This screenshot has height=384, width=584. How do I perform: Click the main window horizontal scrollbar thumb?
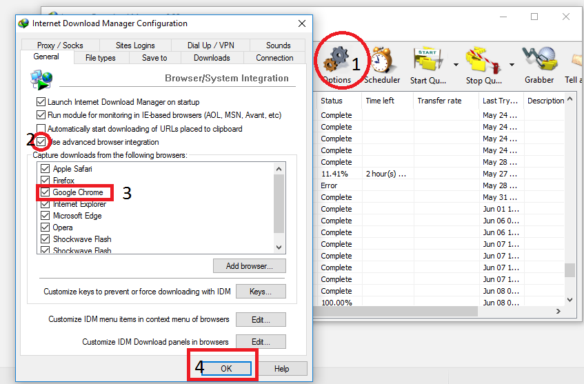(397, 311)
